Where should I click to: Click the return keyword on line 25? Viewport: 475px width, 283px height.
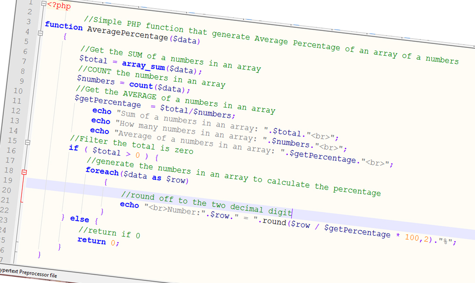tap(91, 240)
